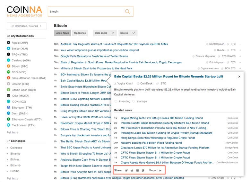The width and height of the screenshot is (250, 188).
Task: Select the Bitfinex exchange
Action: (15, 160)
